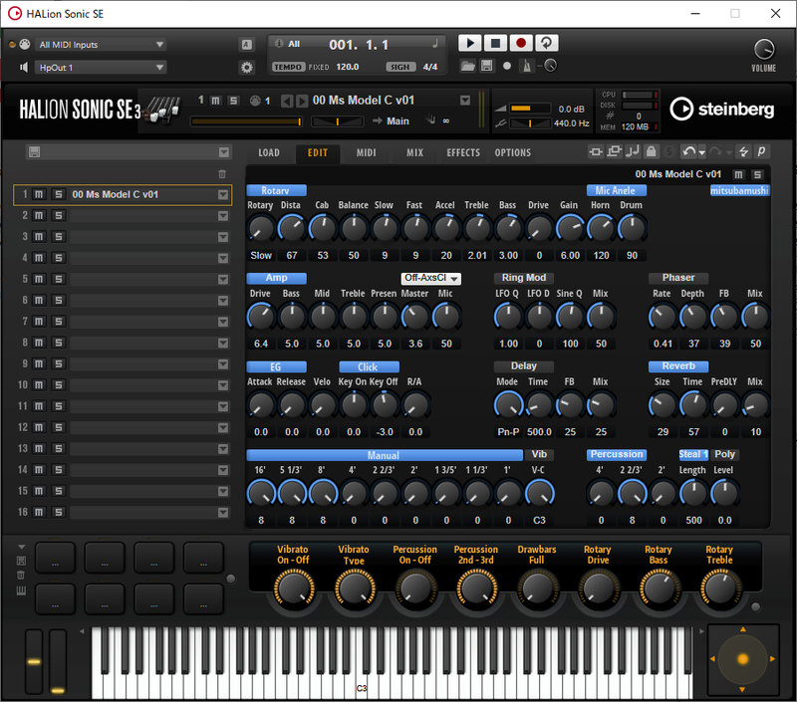Click the red Record button
The height and width of the screenshot is (702, 797).
coord(520,43)
